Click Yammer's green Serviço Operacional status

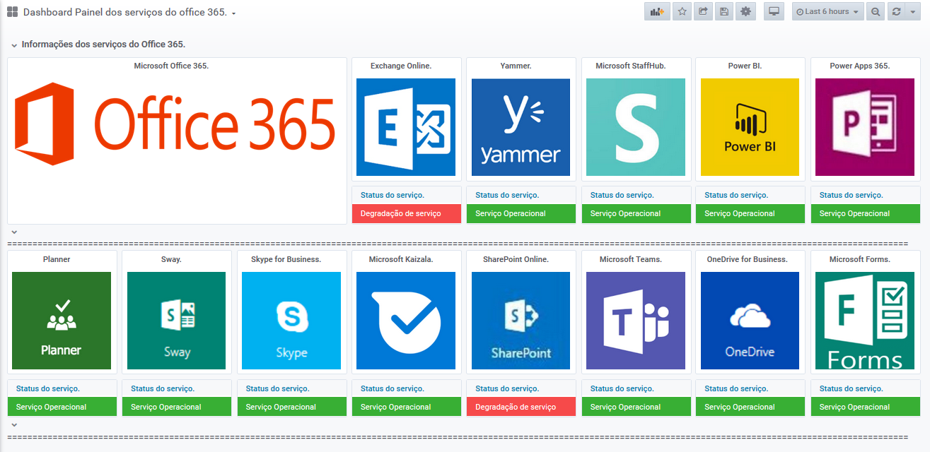(521, 213)
